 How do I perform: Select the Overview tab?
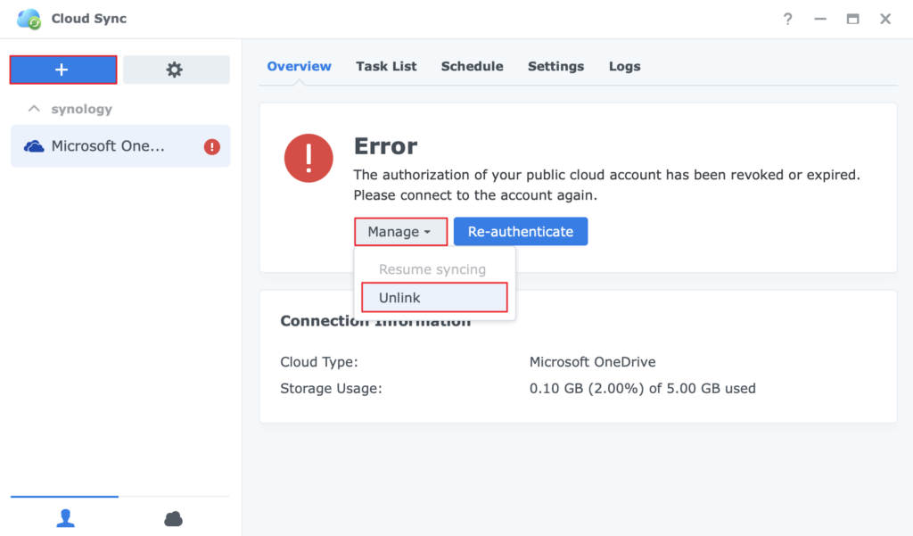coord(299,66)
